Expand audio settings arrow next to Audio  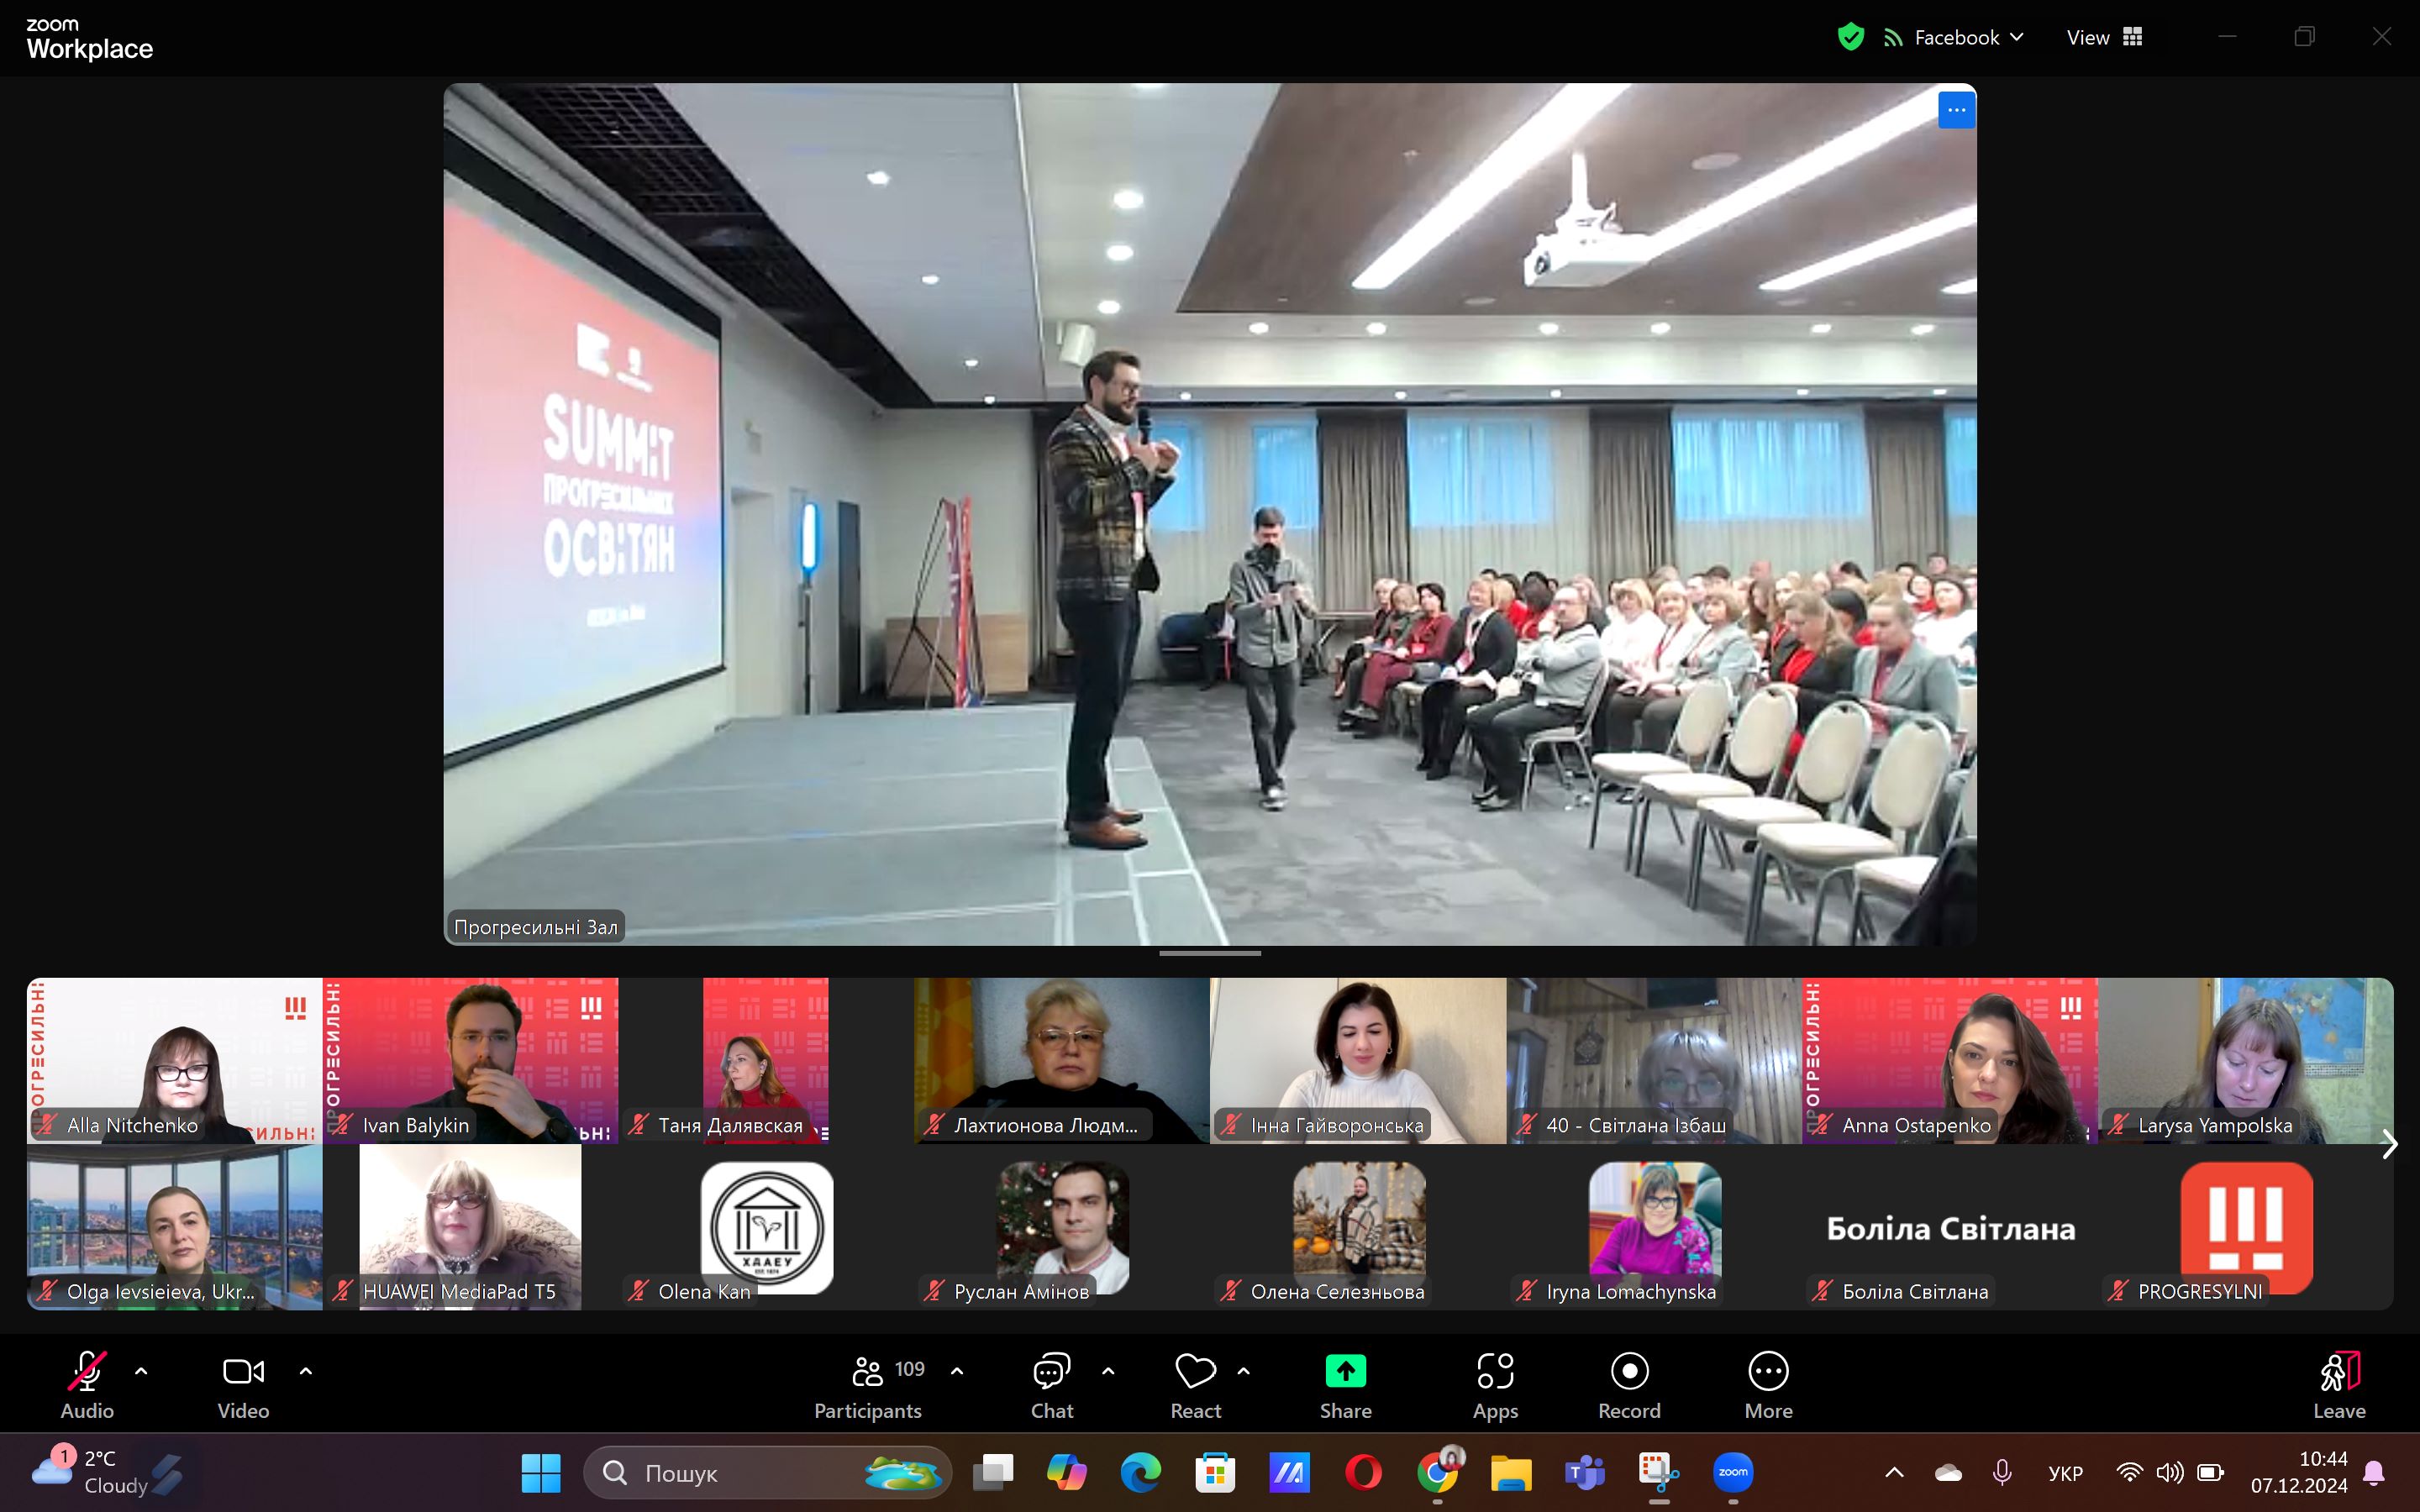(141, 1371)
